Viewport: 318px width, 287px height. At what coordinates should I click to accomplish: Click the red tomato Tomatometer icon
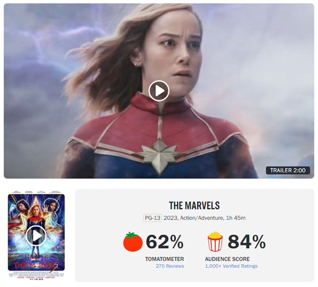point(133,242)
